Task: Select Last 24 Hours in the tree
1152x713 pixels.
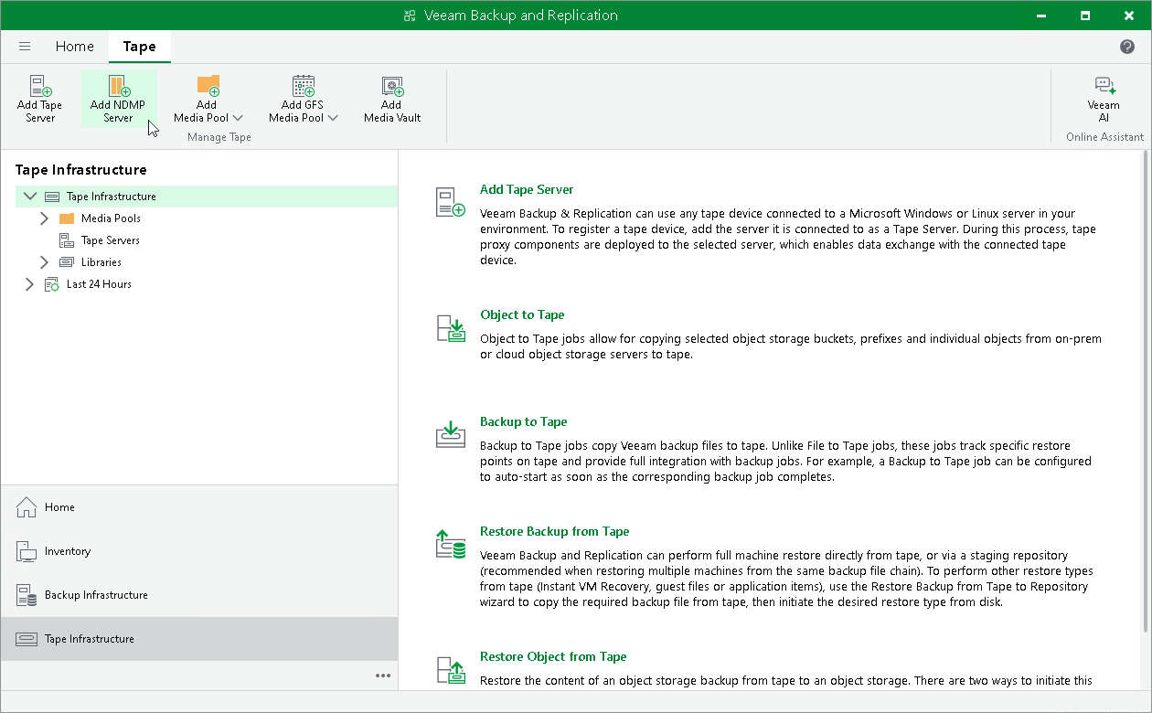Action: 99,284
